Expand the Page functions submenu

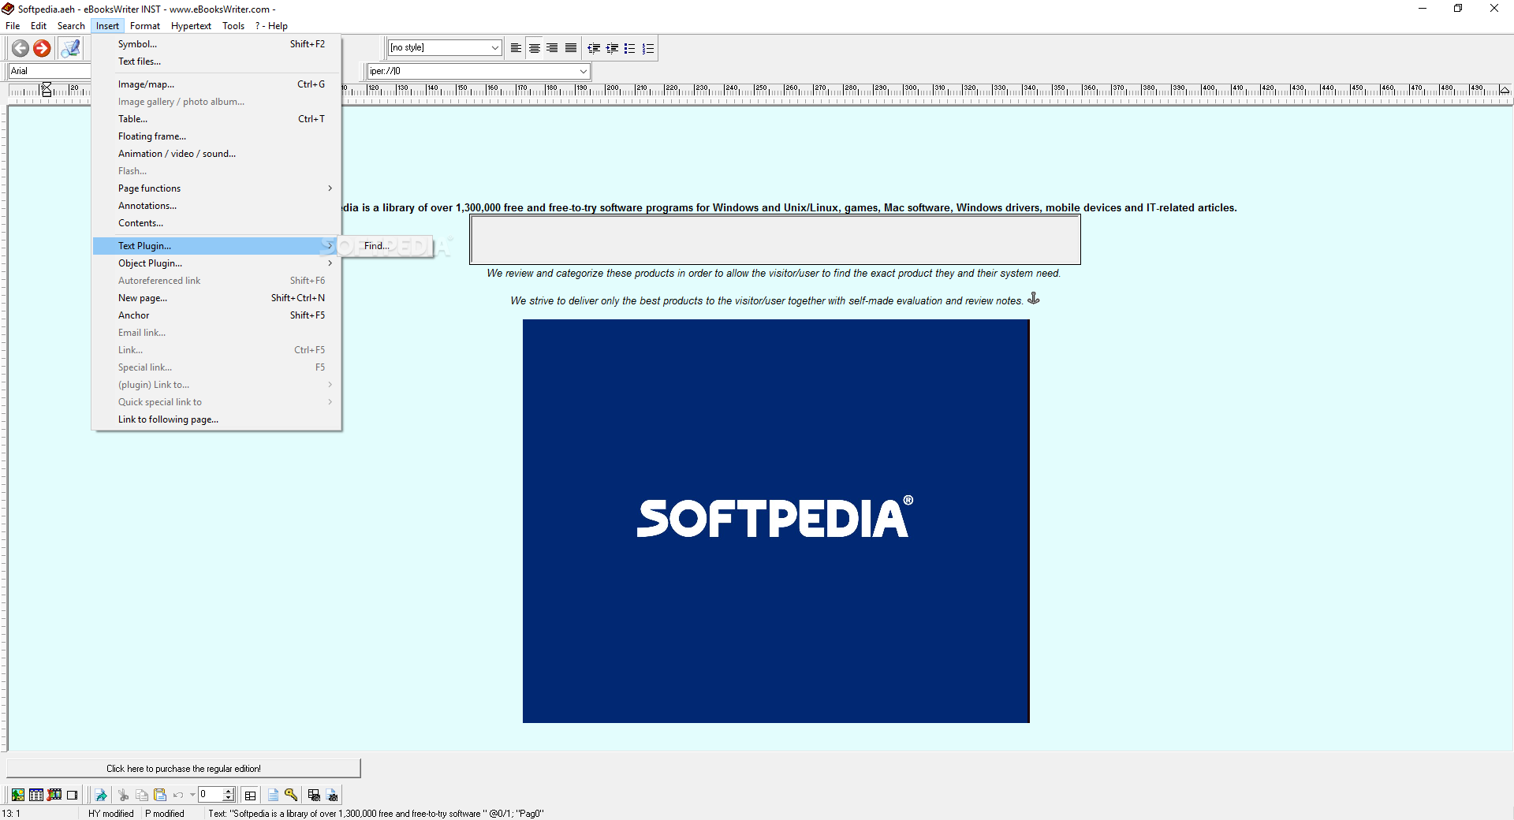click(x=217, y=188)
